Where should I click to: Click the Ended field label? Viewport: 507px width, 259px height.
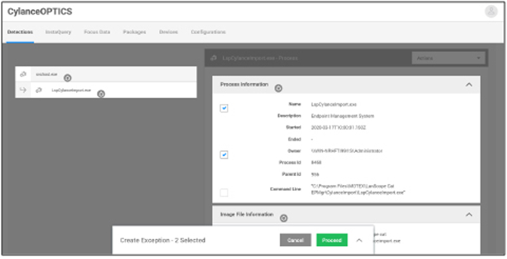coord(294,139)
